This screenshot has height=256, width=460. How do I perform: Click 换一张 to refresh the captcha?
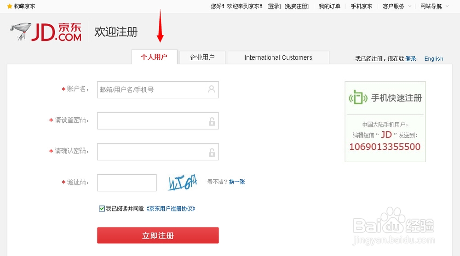click(x=237, y=182)
